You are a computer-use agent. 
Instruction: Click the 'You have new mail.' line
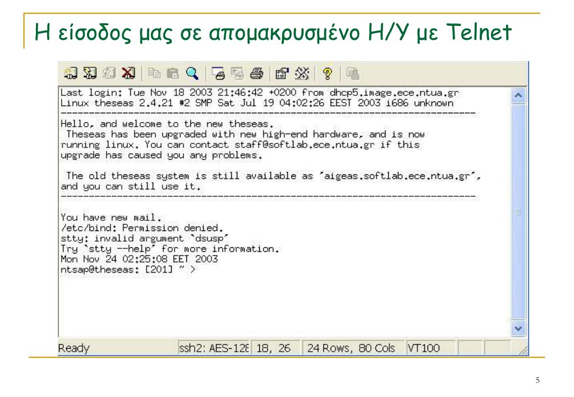click(x=111, y=218)
